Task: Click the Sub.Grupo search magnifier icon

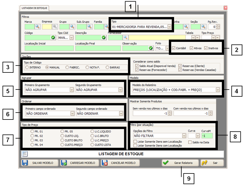Action: click(x=89, y=27)
